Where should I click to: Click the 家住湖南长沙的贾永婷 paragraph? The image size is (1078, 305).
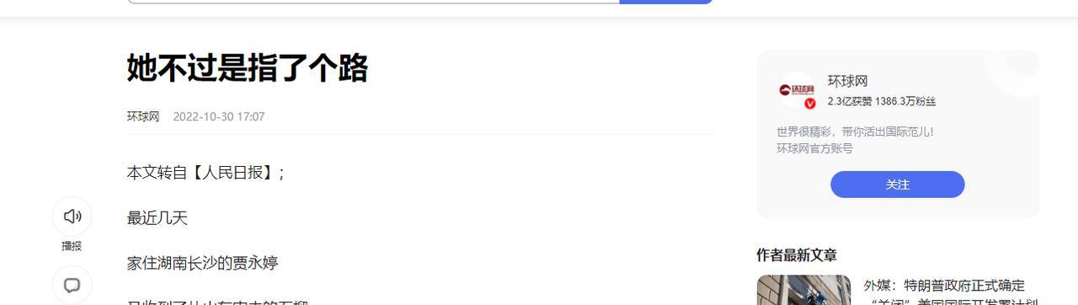click(202, 263)
